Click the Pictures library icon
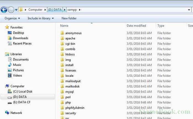 10,70
